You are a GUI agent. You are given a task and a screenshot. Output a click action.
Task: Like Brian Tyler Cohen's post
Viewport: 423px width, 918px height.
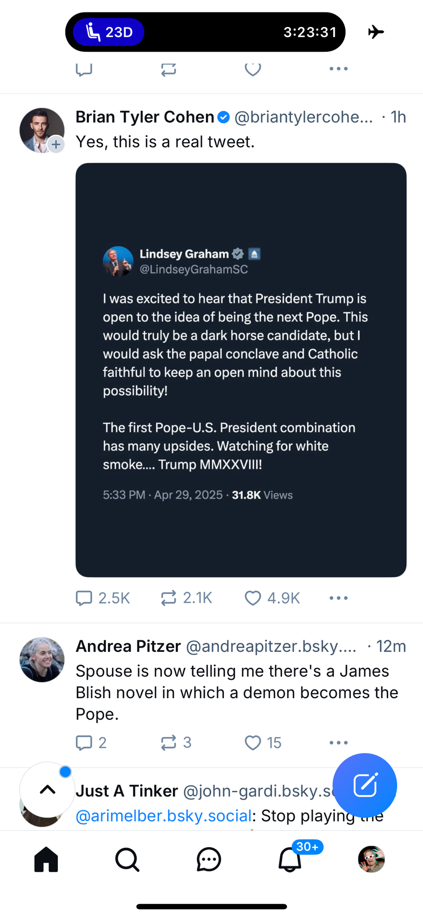tap(253, 598)
